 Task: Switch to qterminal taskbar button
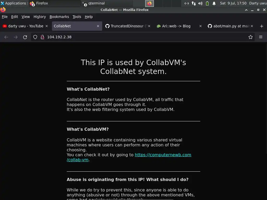click(107, 3)
